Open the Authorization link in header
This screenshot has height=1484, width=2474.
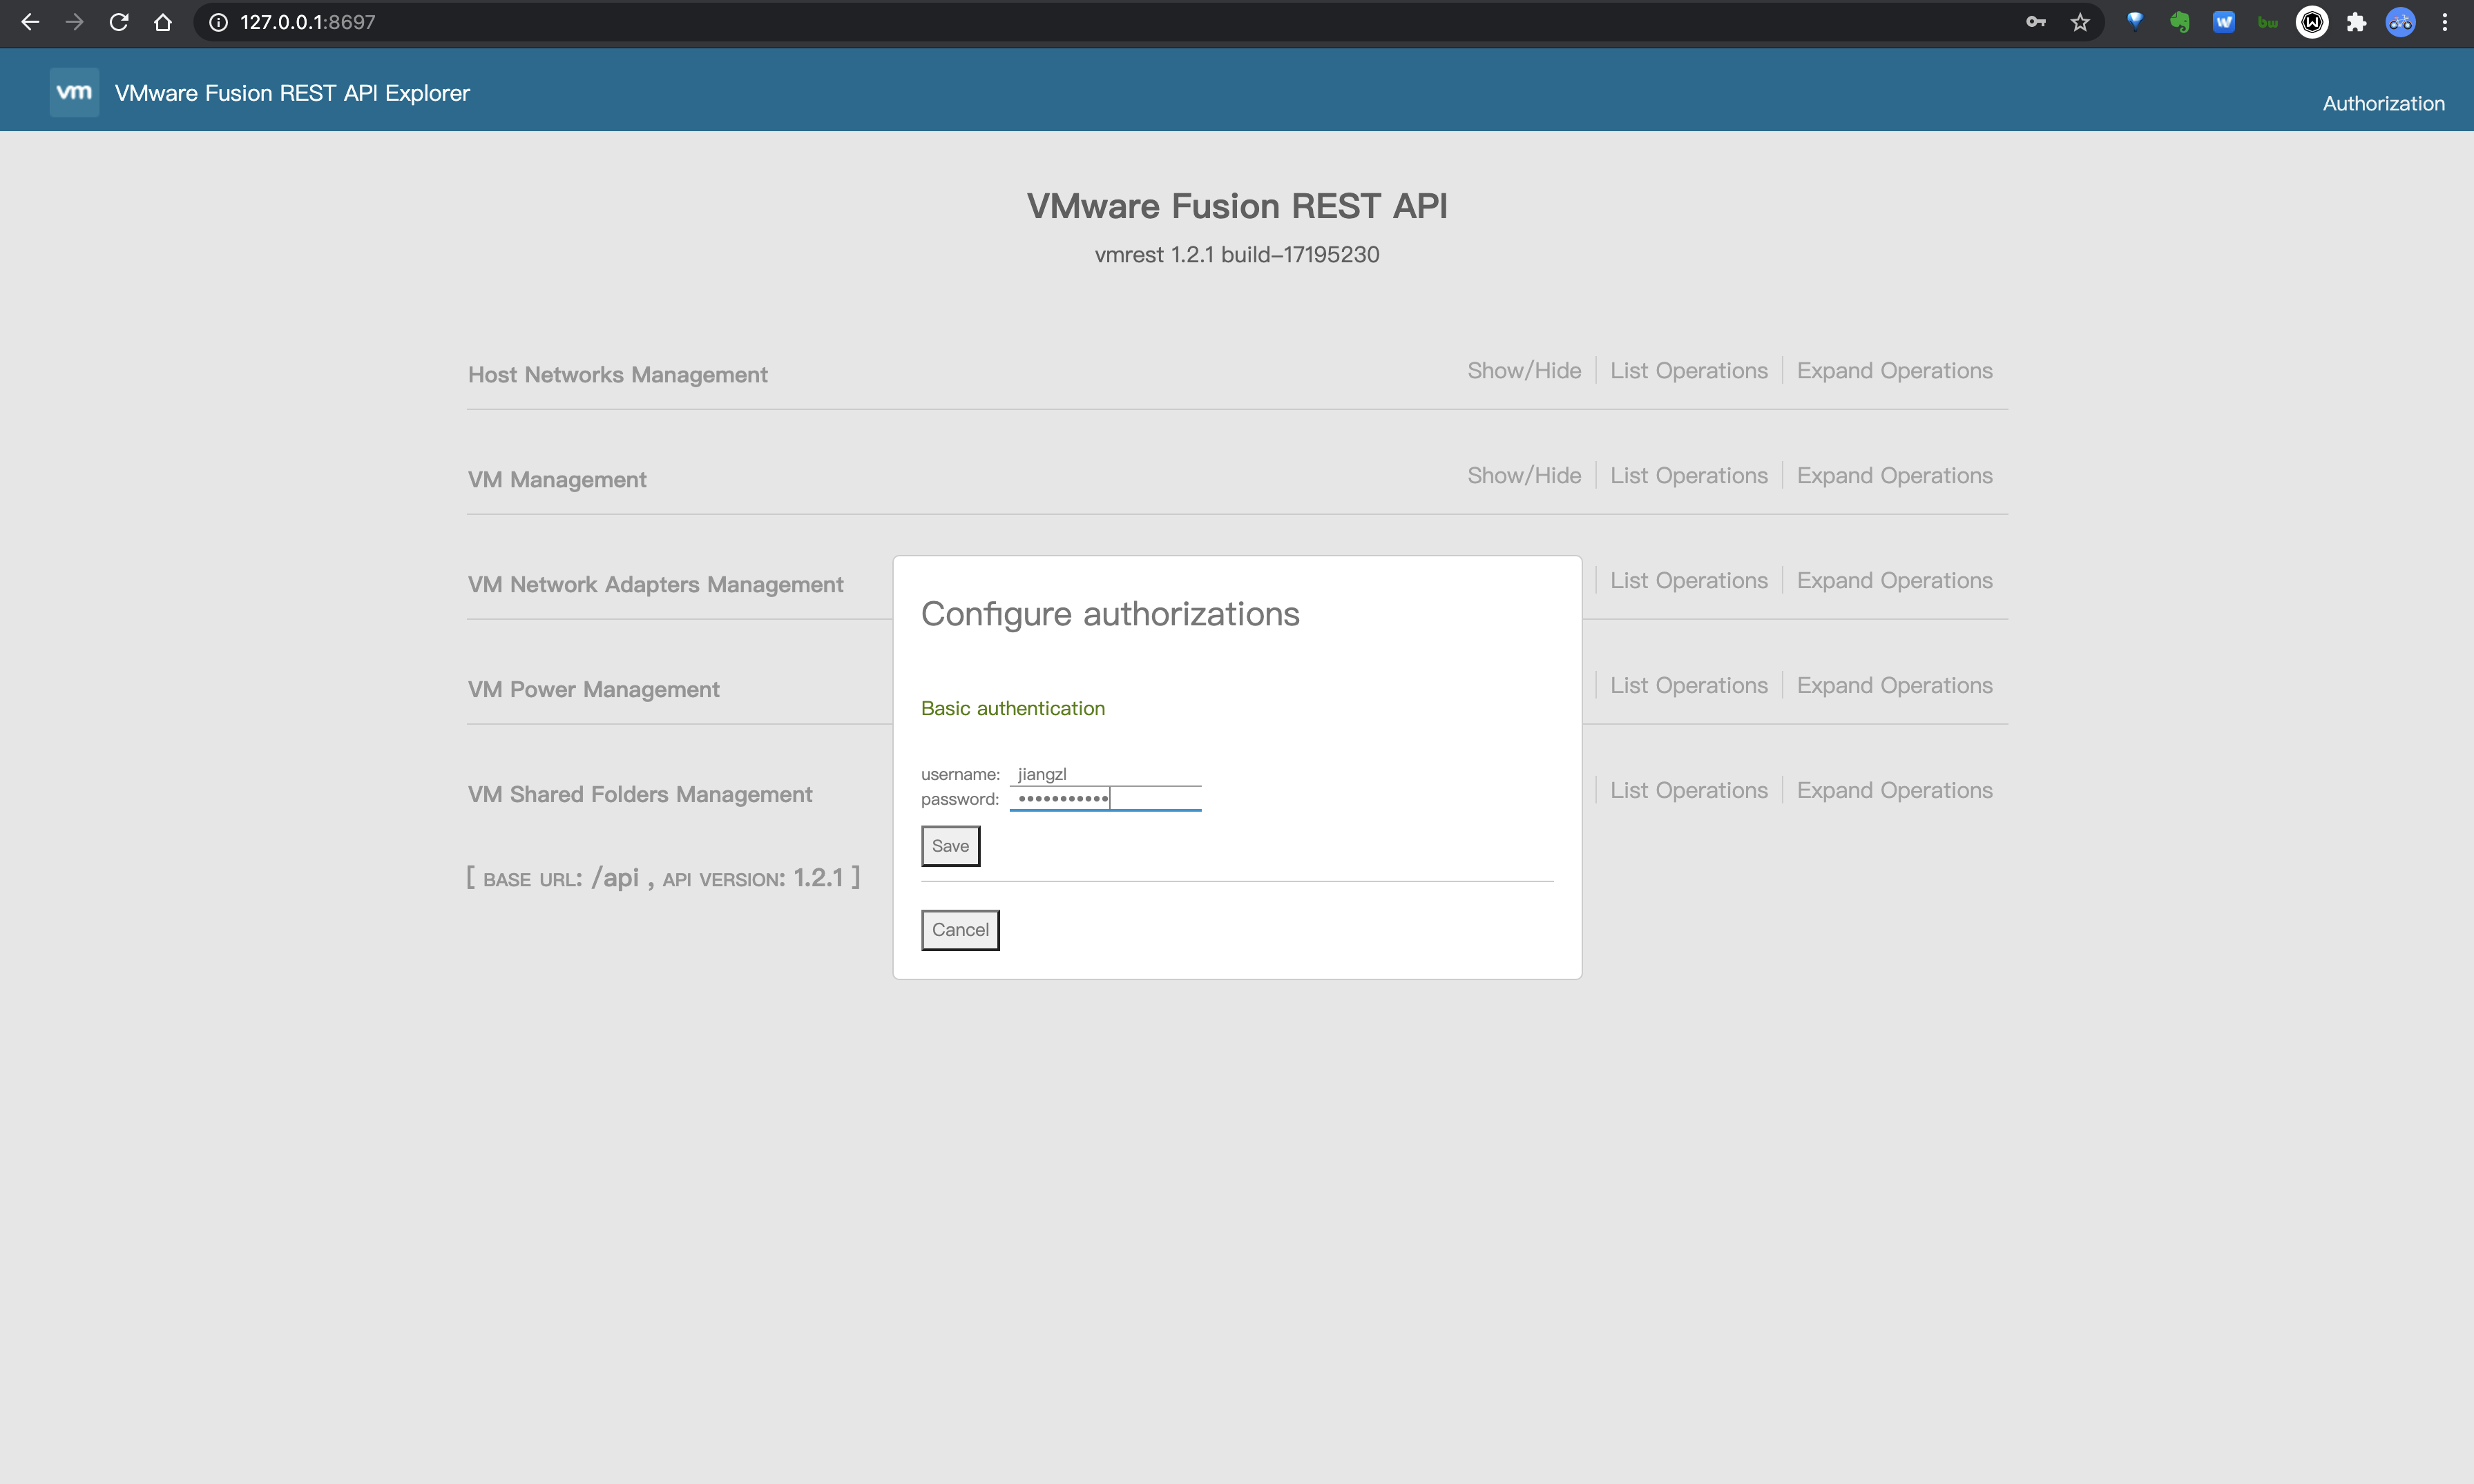click(2383, 103)
